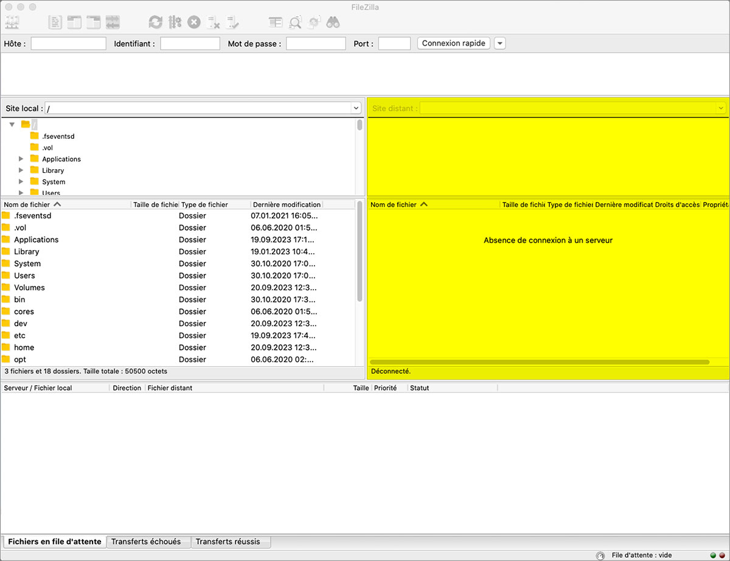Click the process queue toolbar icon
Image resolution: width=730 pixels, height=561 pixels.
[175, 23]
